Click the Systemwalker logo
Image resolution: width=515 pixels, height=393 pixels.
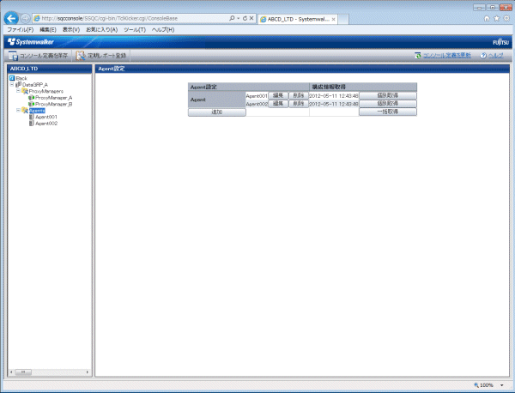[x=31, y=42]
